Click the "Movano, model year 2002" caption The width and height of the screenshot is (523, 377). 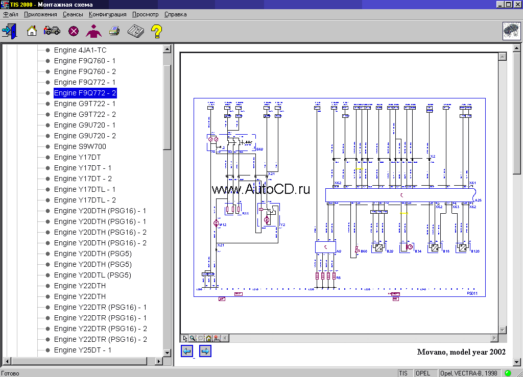tap(461, 352)
